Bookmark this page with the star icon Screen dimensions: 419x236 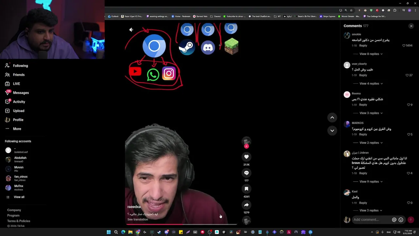(351, 10)
